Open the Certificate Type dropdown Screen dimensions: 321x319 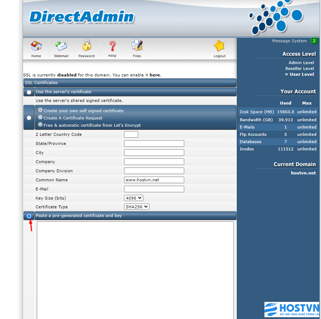pos(136,207)
